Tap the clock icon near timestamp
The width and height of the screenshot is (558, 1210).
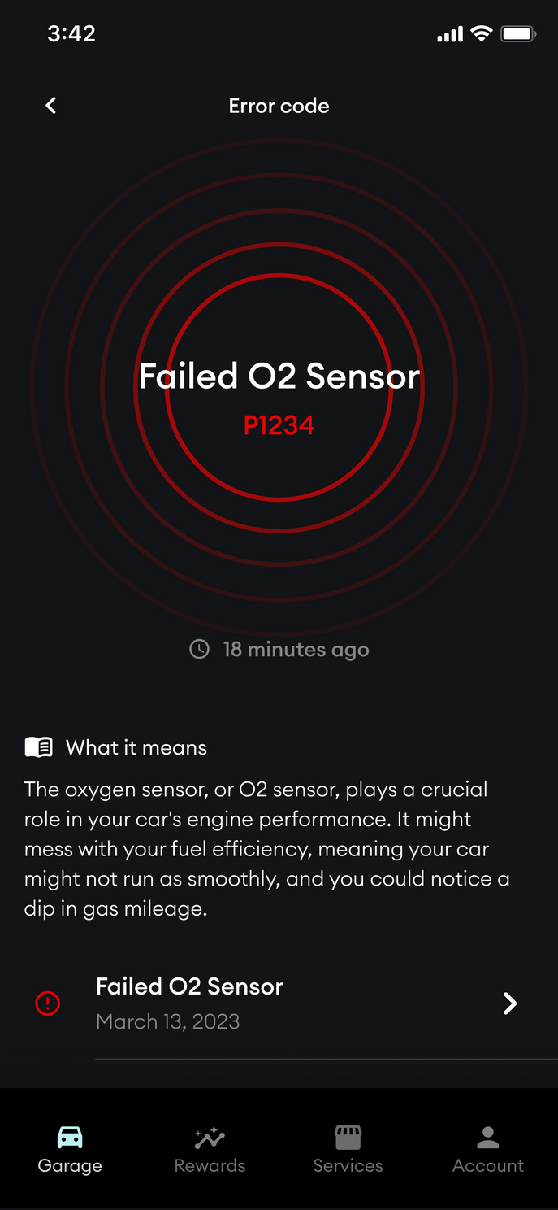point(199,649)
